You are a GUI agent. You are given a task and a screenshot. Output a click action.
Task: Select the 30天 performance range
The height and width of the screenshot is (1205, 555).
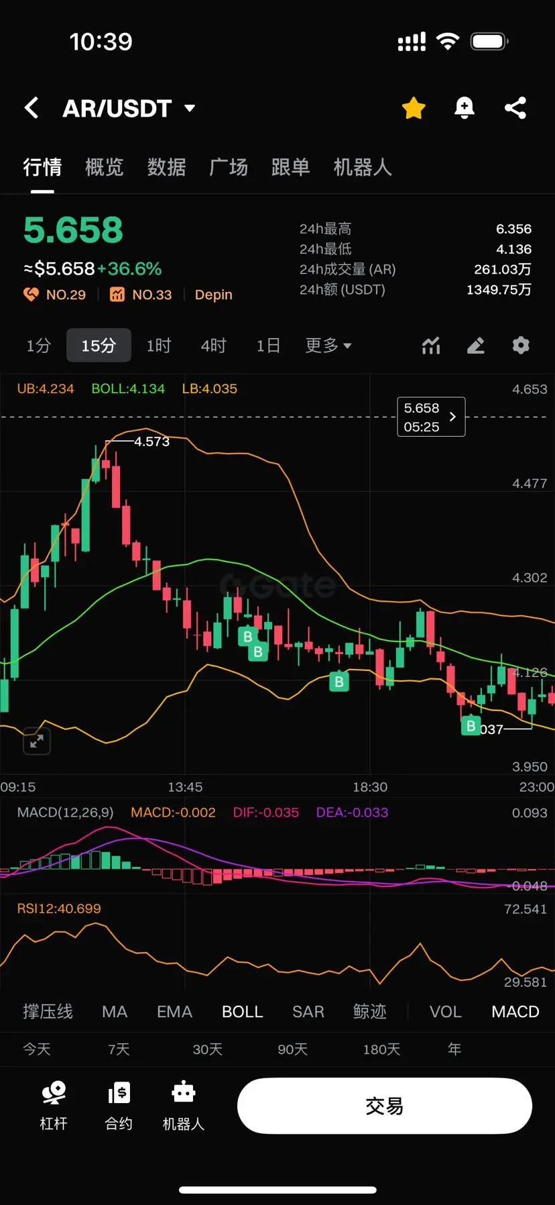click(207, 1049)
